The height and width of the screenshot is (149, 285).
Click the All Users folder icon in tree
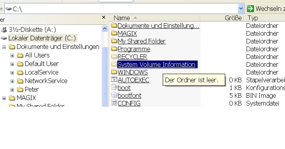(x=20, y=55)
